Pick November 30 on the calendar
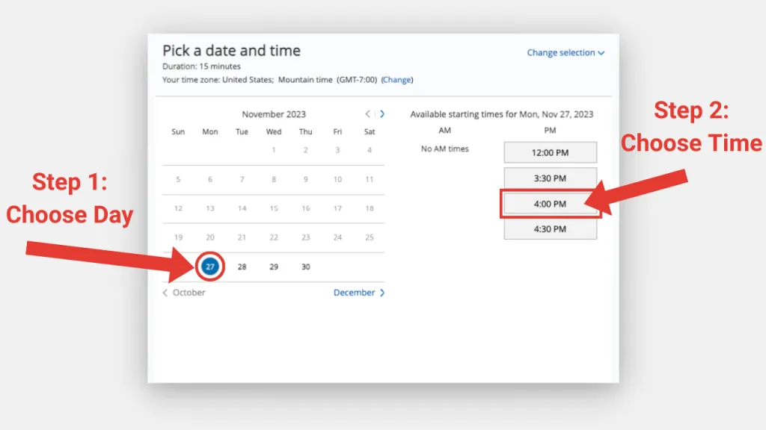Screen dimensions: 766x430 pos(305,267)
